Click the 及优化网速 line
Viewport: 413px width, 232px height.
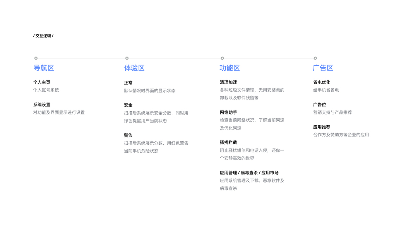pos(230,128)
